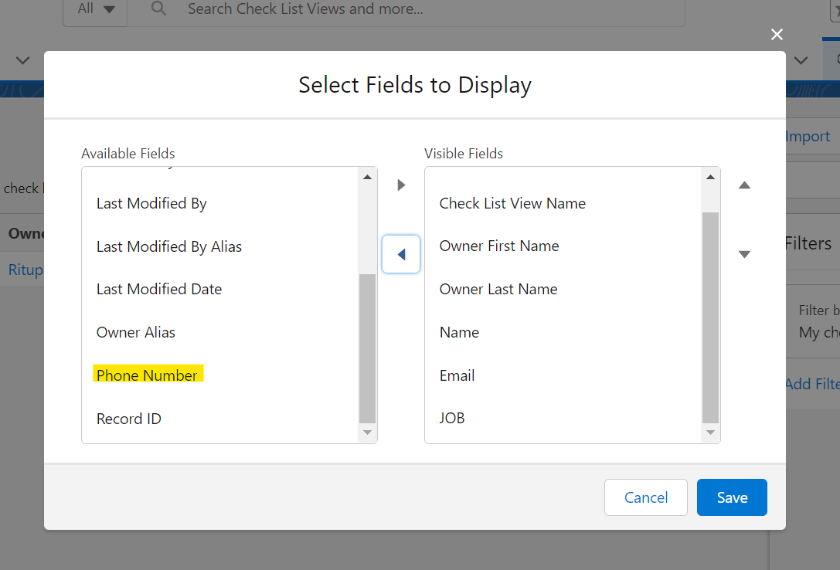Click the Cancel button
This screenshot has height=570, width=840.
coord(645,497)
